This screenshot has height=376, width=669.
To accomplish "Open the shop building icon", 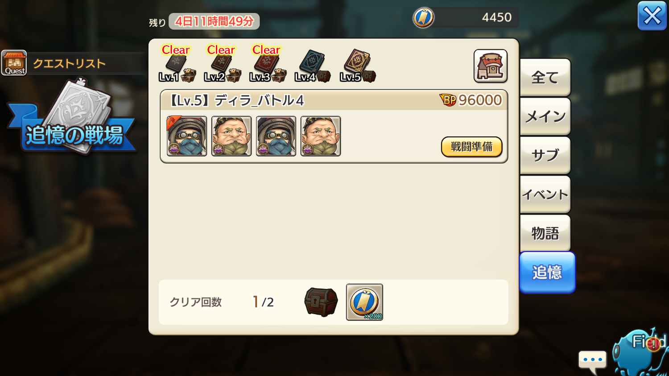I will pyautogui.click(x=490, y=66).
